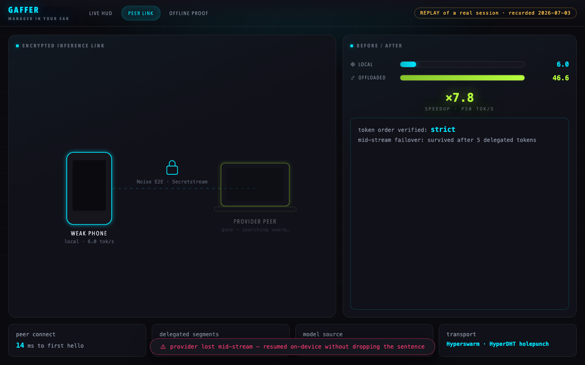Click the 'MANAGER IN YOUR EAR' tagline
Viewport: 585px width, 365px height.
point(39,19)
